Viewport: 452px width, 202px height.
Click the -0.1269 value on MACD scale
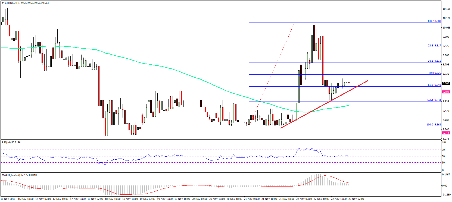point(446,194)
